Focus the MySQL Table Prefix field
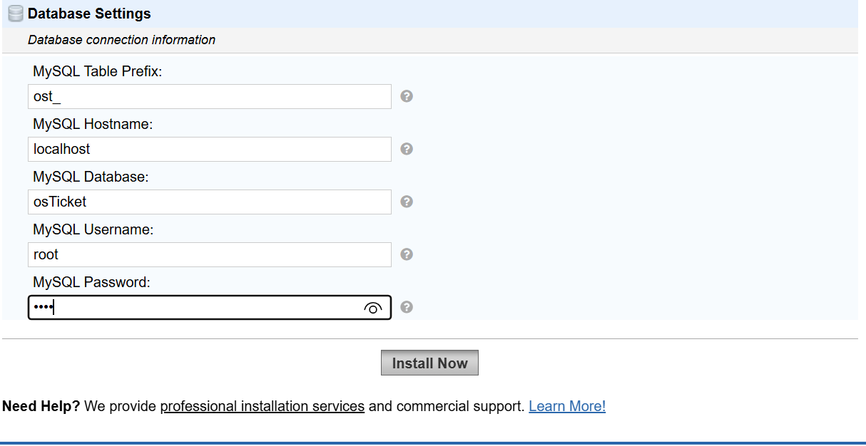 pyautogui.click(x=209, y=97)
